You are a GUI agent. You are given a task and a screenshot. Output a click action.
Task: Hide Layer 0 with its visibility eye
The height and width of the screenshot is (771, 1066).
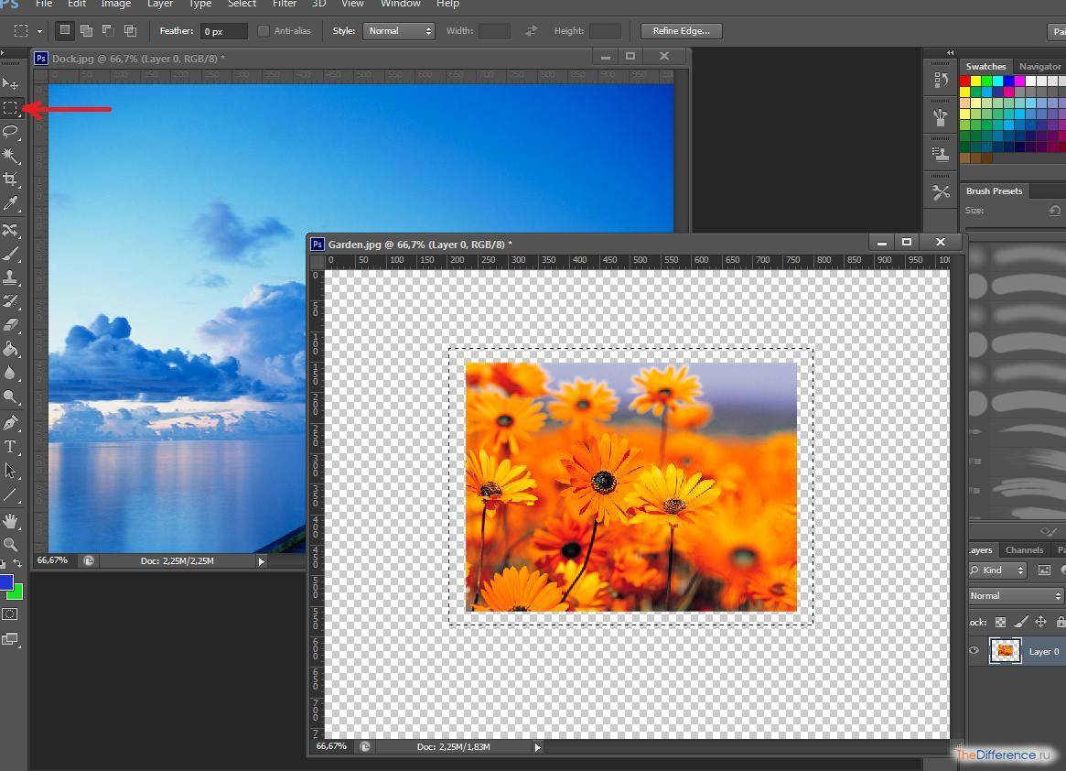pos(974,650)
